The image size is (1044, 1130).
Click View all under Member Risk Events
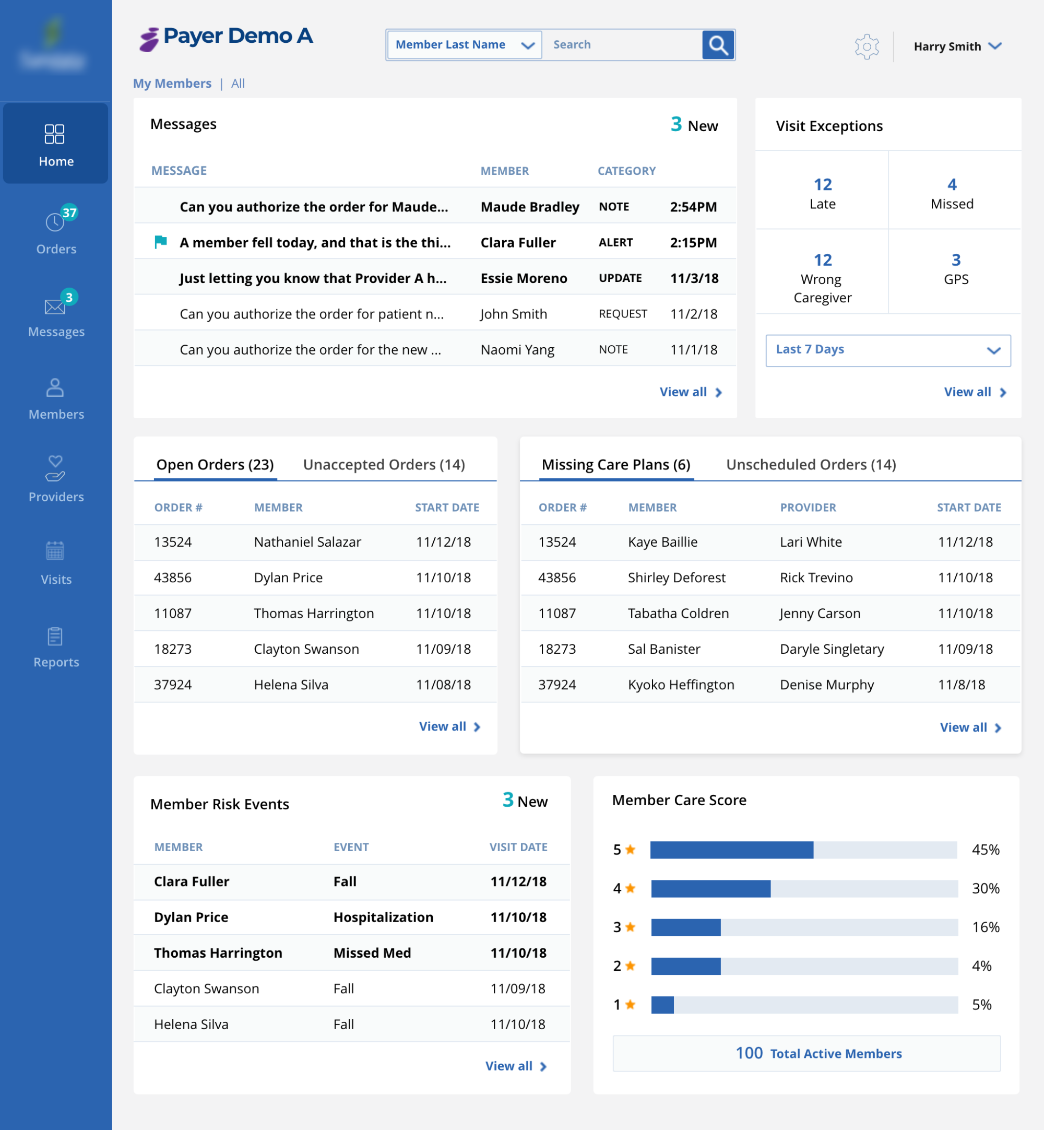[x=516, y=1066]
